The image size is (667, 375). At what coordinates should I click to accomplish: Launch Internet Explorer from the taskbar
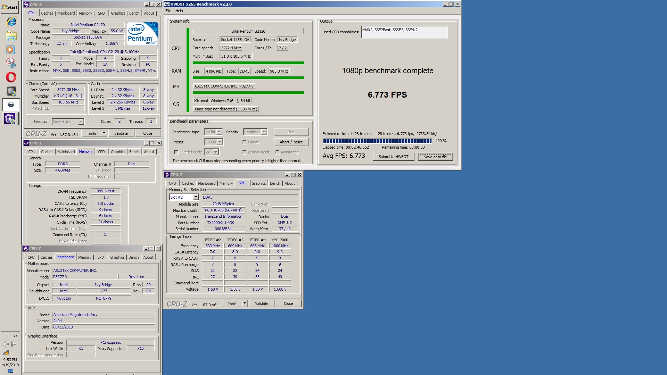click(11, 22)
